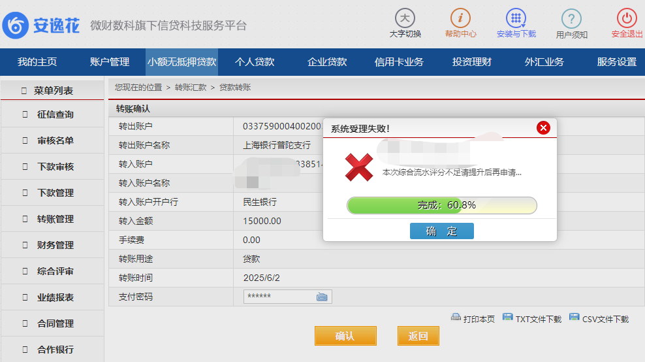Open 信用卡业务 menu
The width and height of the screenshot is (645, 362).
399,62
